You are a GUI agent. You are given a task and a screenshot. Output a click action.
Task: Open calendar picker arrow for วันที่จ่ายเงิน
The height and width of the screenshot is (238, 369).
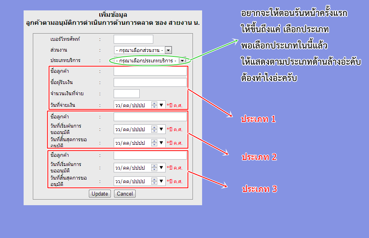tap(161, 105)
